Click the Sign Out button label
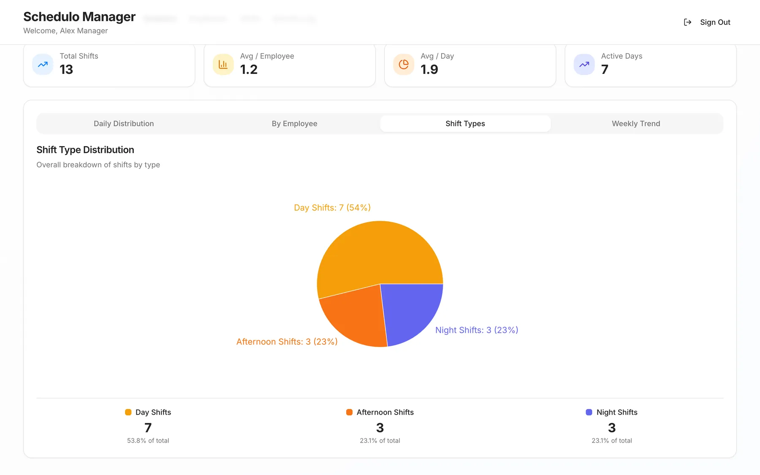 (715, 22)
